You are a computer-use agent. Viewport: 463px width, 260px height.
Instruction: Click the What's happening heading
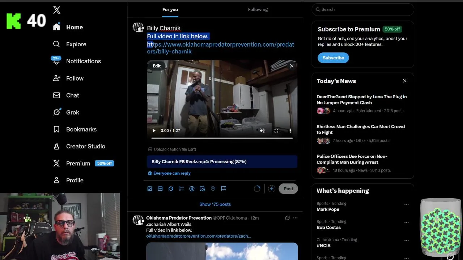343,191
